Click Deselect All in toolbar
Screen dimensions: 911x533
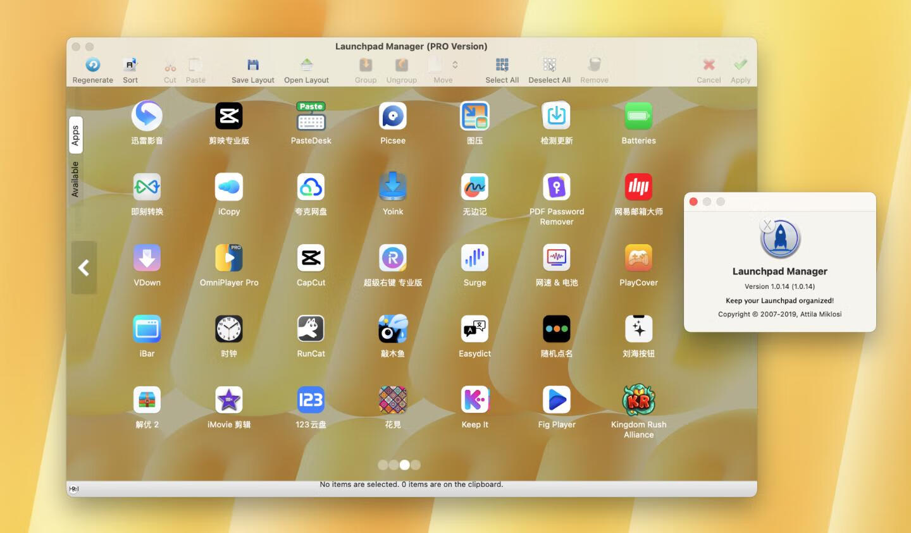point(549,70)
